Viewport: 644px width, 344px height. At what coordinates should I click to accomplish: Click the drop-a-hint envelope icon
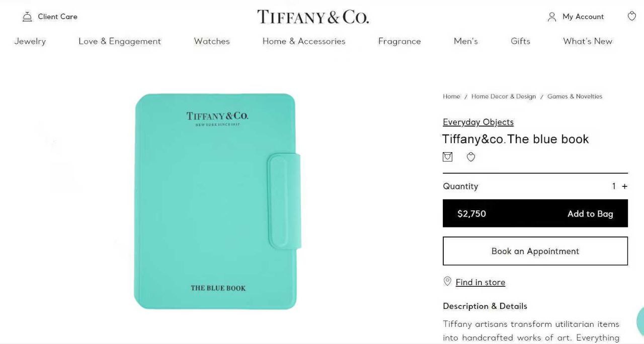447,157
